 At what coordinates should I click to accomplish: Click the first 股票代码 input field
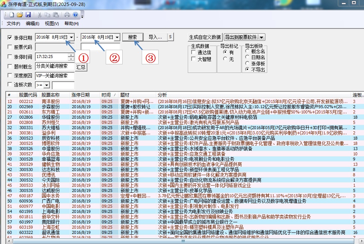coord(55,47)
